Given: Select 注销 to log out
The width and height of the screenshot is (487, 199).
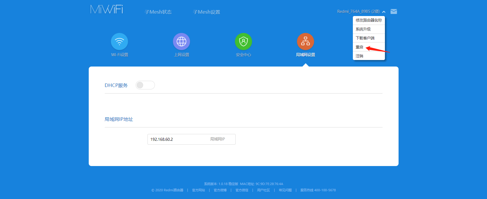Looking at the screenshot, I should 369,56.
